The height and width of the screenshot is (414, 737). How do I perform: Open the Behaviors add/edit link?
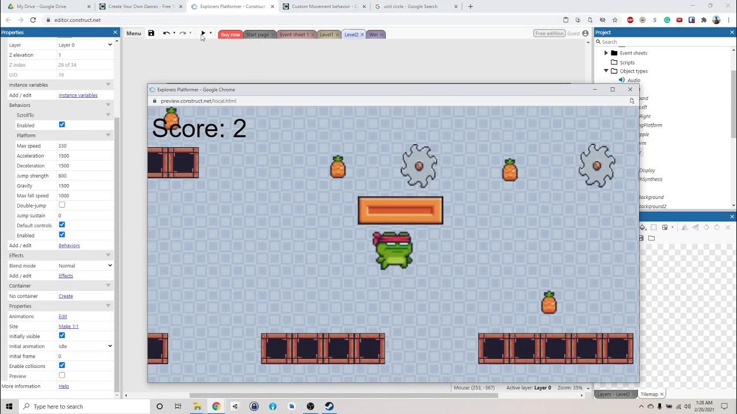click(x=69, y=246)
